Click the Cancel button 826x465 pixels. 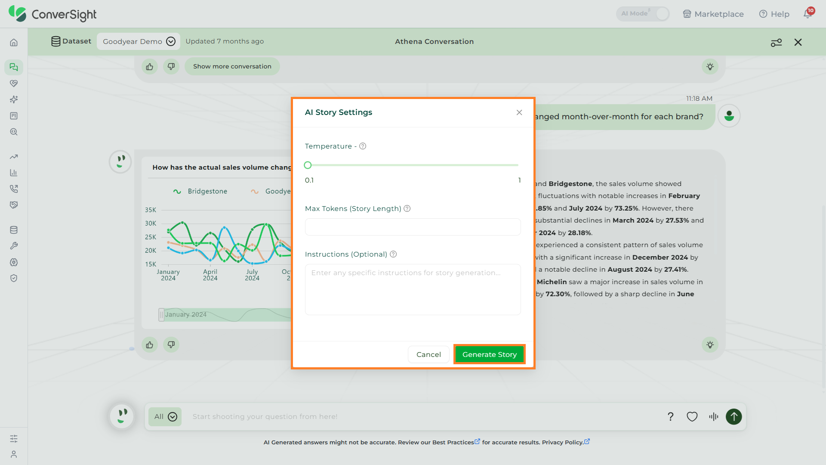(428, 354)
